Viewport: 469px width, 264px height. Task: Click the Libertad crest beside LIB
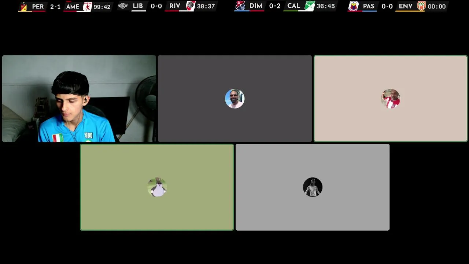(123, 6)
